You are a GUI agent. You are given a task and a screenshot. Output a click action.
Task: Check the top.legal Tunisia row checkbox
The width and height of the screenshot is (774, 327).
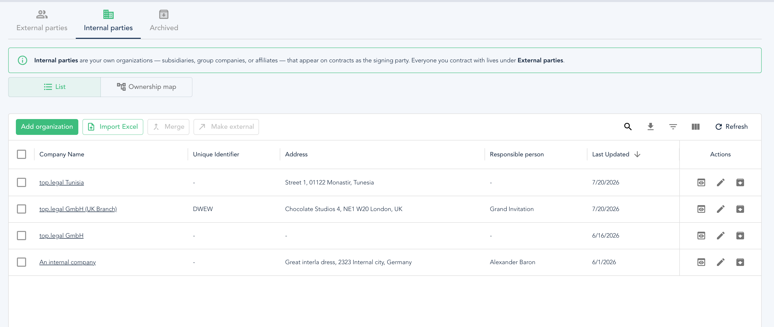(x=21, y=182)
